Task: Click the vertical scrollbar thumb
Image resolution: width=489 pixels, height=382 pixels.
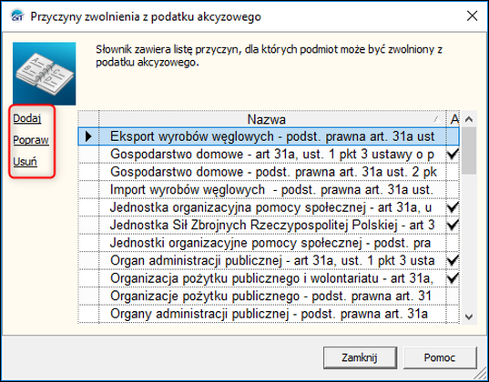Action: click(x=469, y=150)
